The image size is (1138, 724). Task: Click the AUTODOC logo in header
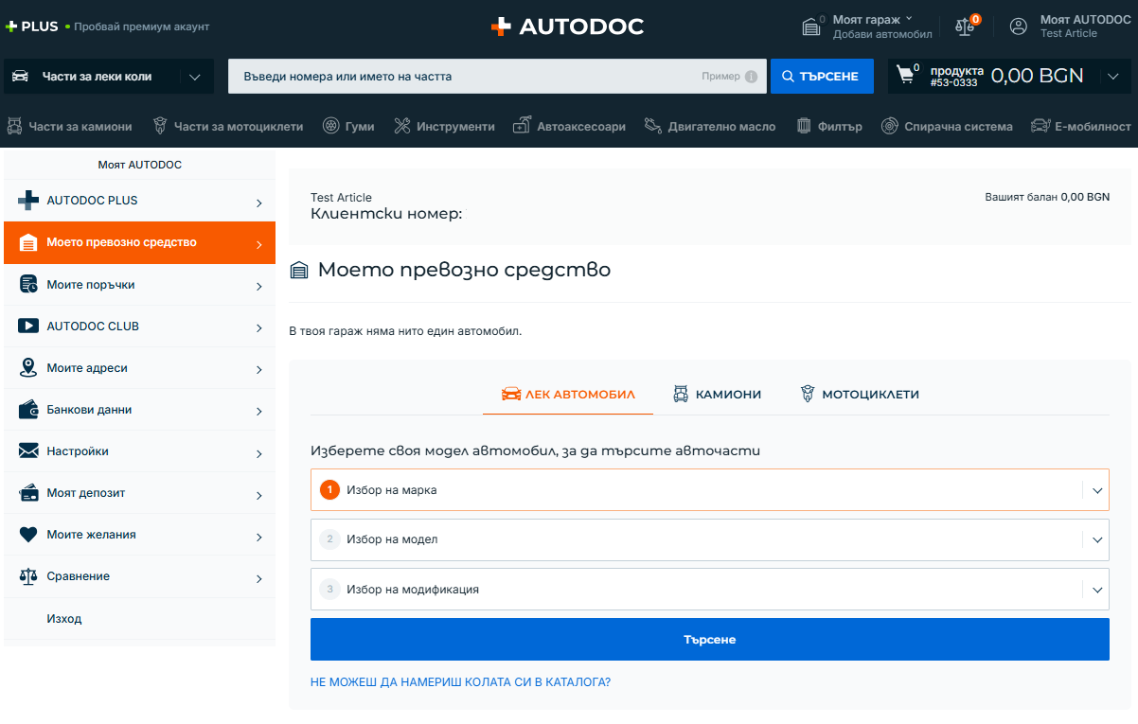567,26
